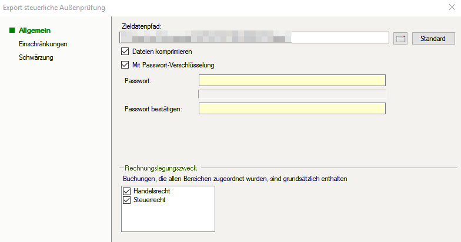The width and height of the screenshot is (461, 242).
Task: Focus the Zieldatenpfad path field
Action: click(254, 39)
